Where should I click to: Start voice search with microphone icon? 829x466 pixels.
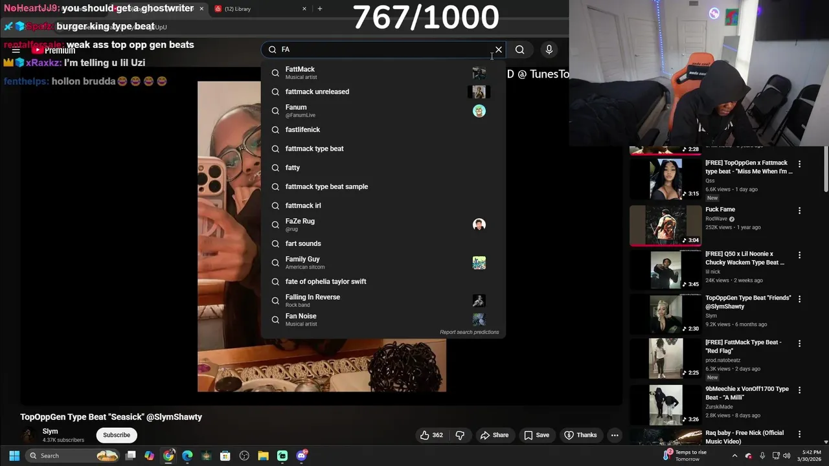[x=549, y=50]
